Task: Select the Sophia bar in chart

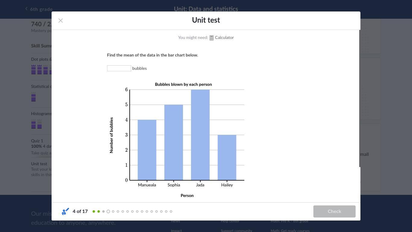Action: (x=174, y=143)
